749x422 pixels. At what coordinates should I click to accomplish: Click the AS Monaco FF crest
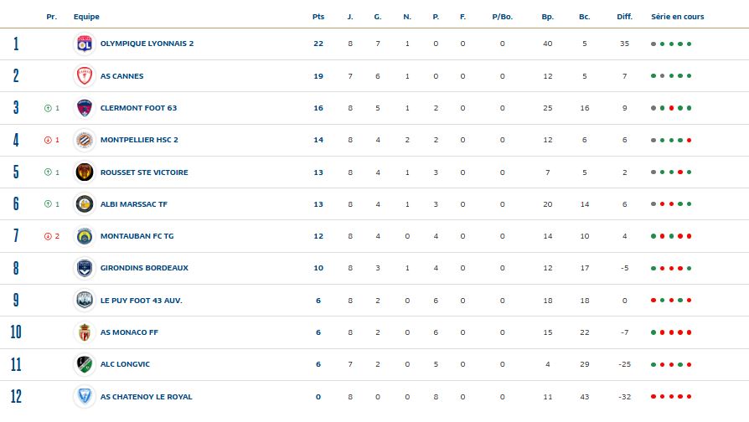pyautogui.click(x=84, y=332)
